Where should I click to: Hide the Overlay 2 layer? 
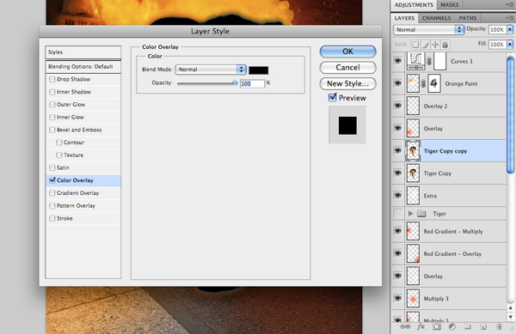coord(398,106)
